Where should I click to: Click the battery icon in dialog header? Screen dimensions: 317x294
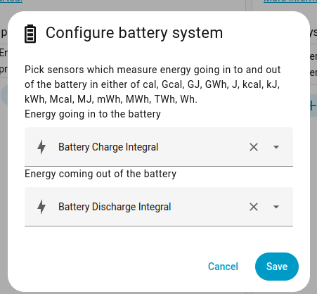[x=30, y=34]
